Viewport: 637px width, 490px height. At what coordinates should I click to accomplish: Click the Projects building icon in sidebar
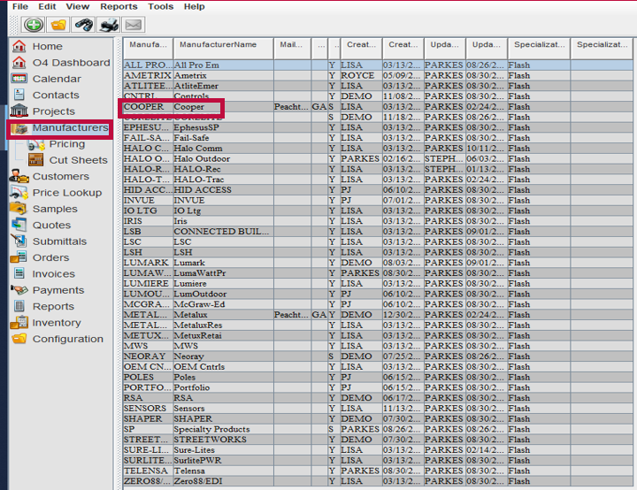(19, 111)
